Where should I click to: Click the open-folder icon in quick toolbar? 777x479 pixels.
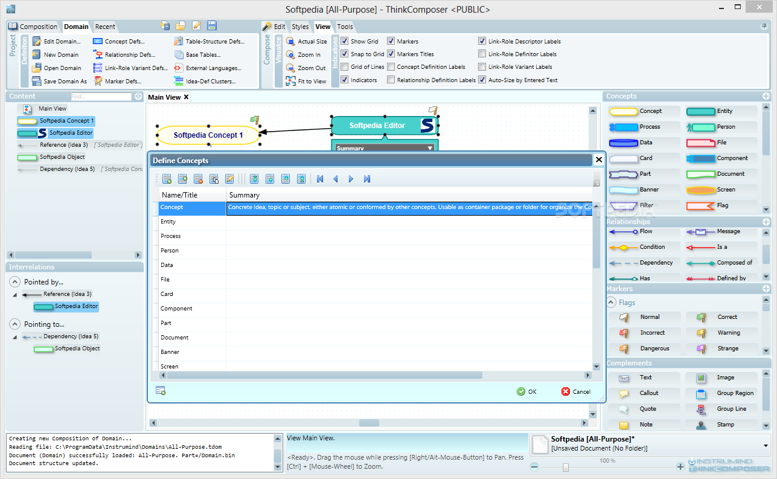[181, 25]
